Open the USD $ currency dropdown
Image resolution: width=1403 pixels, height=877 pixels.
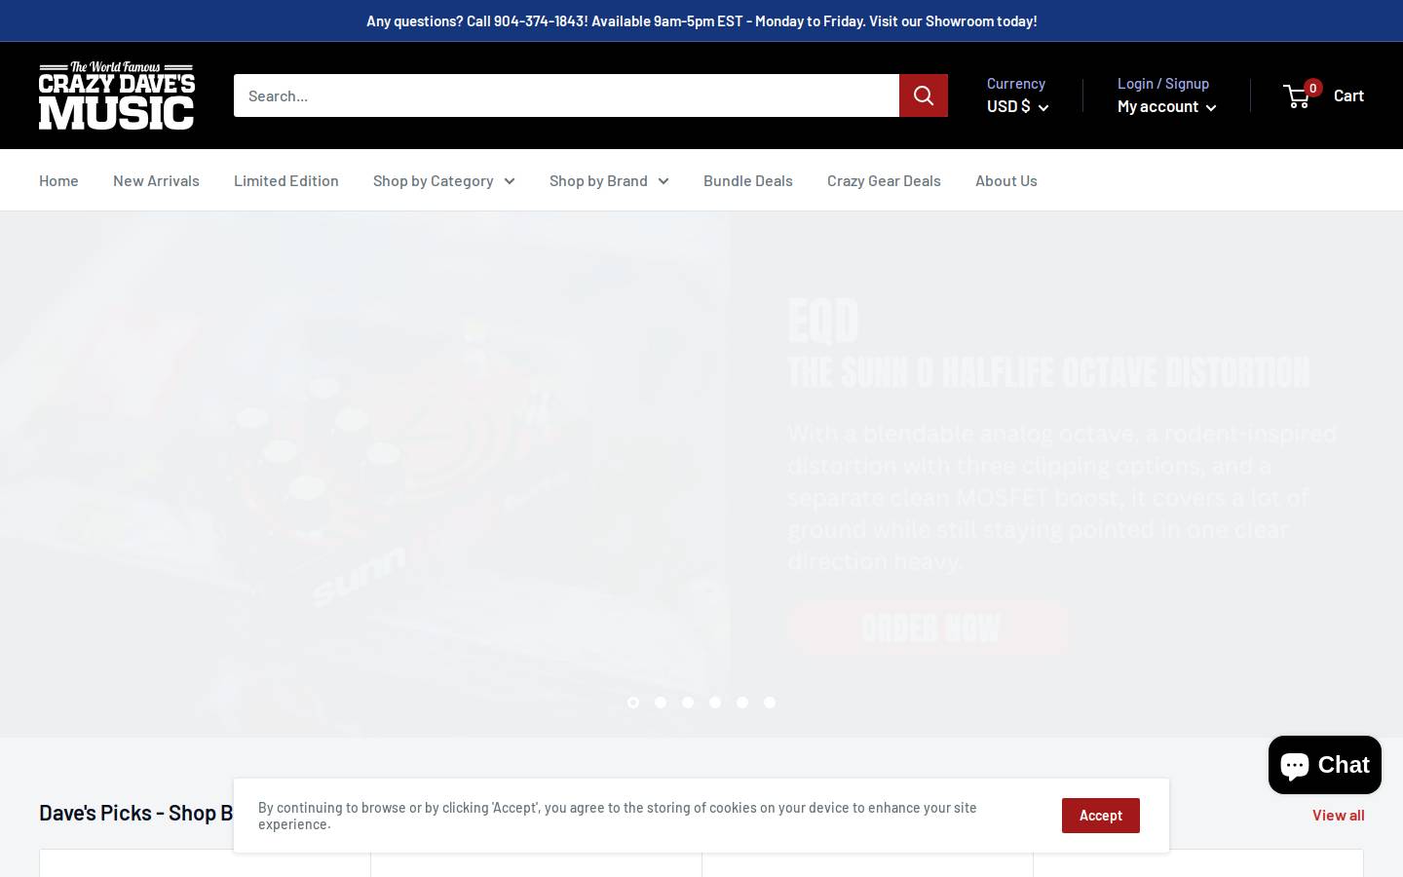pyautogui.click(x=1017, y=106)
